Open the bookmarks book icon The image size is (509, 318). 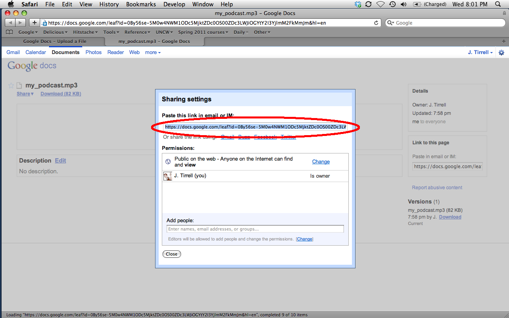(x=9, y=32)
